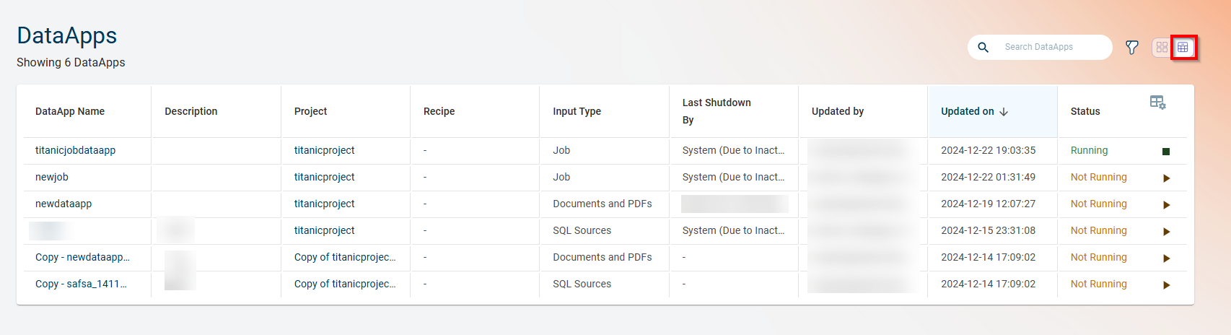Click the filter funnel icon
This screenshot has width=1231, height=335.
coord(1131,48)
